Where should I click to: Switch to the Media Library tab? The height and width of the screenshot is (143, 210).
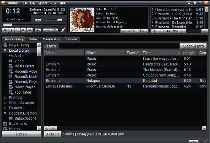click(14, 39)
